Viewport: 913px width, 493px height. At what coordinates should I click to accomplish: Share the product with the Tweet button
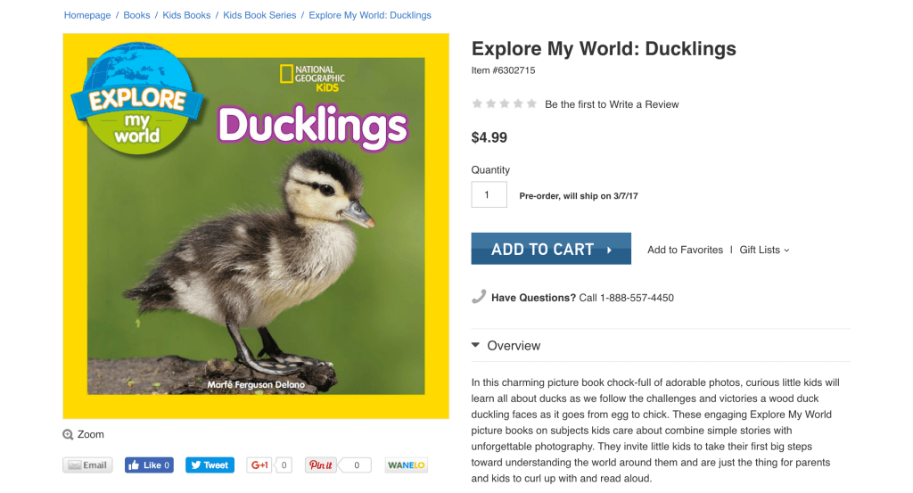[x=210, y=465]
